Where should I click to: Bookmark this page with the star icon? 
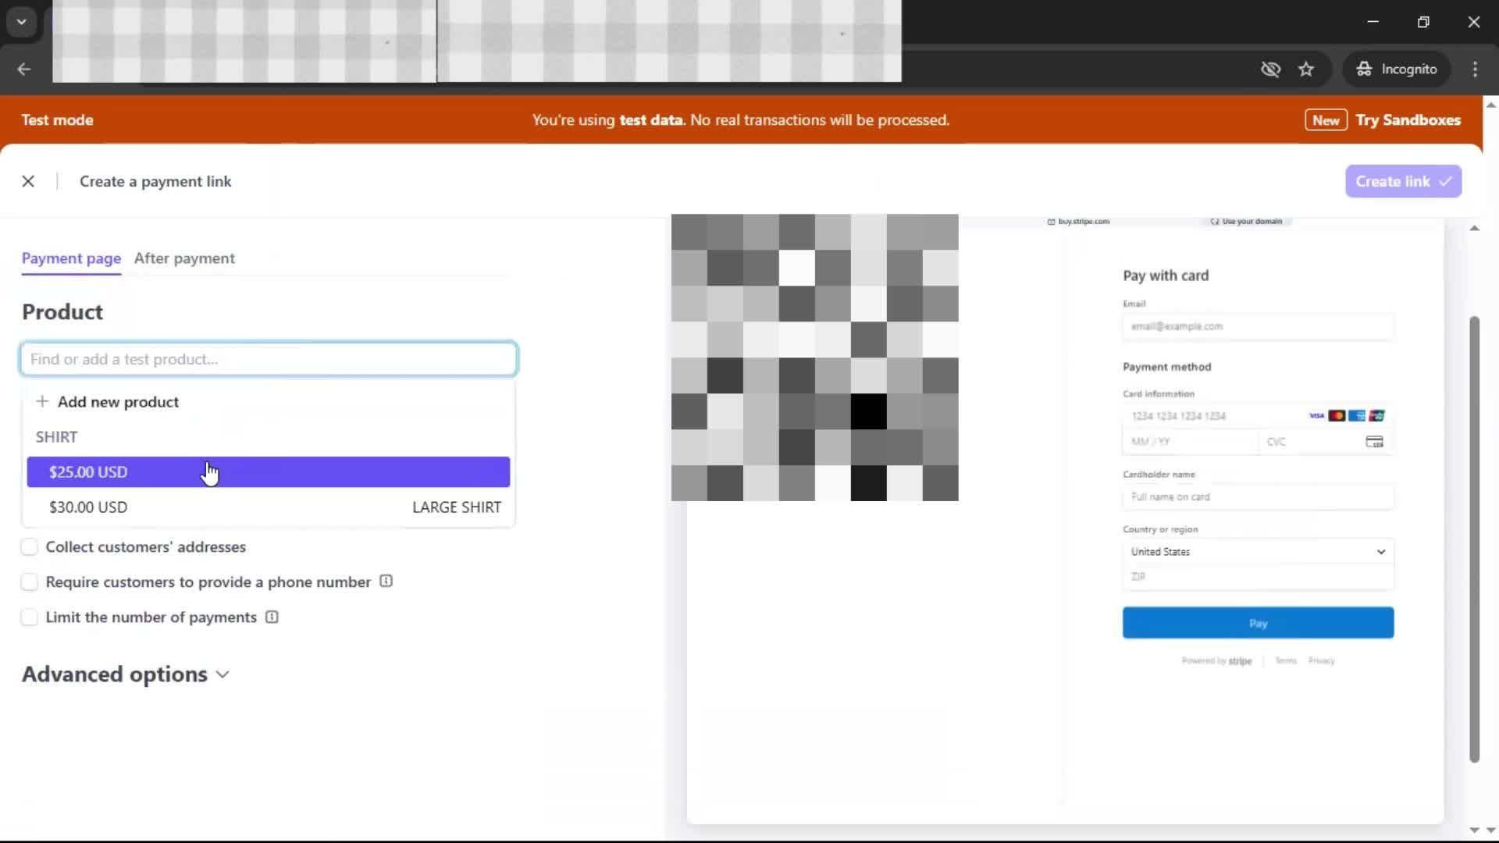point(1306,69)
